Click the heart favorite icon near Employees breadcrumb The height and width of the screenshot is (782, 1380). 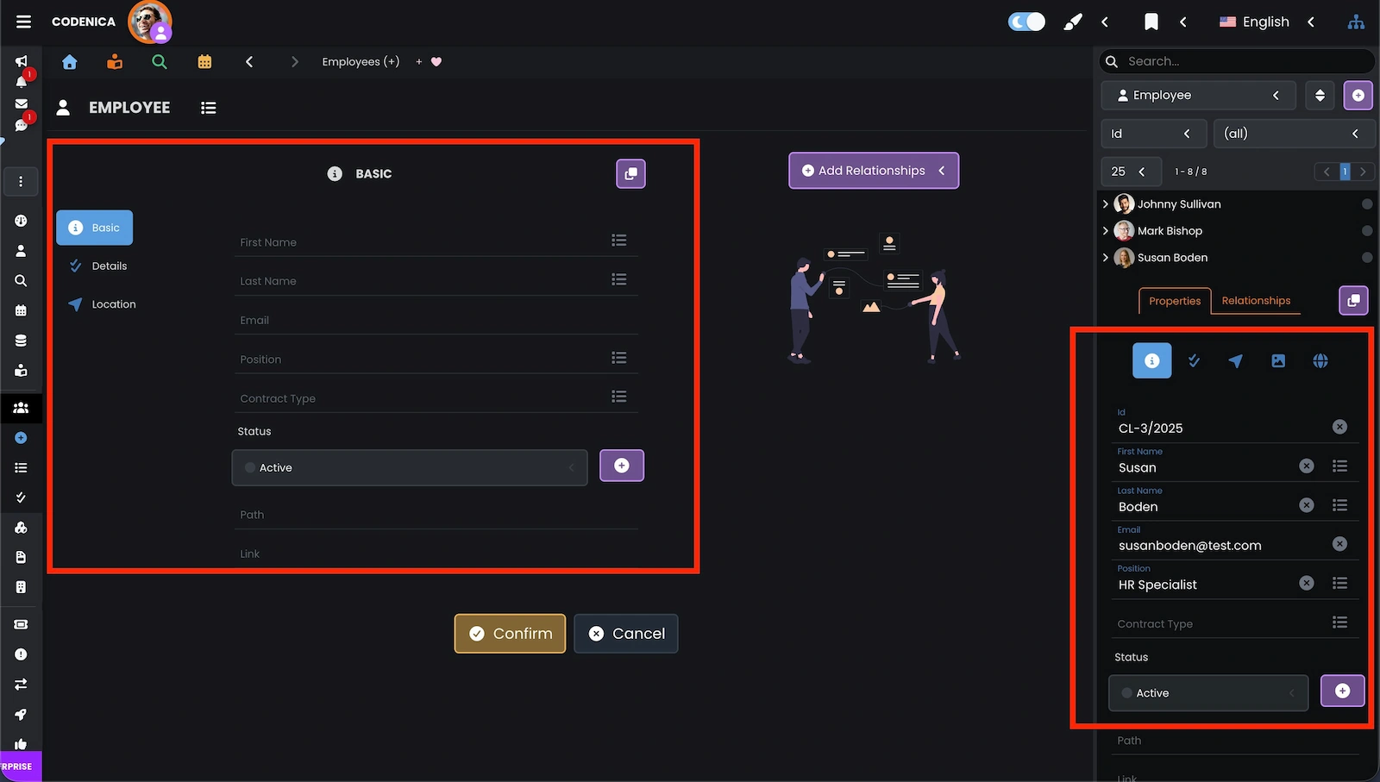click(436, 61)
